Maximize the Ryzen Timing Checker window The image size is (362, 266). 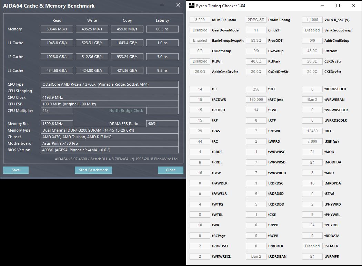[338, 6]
